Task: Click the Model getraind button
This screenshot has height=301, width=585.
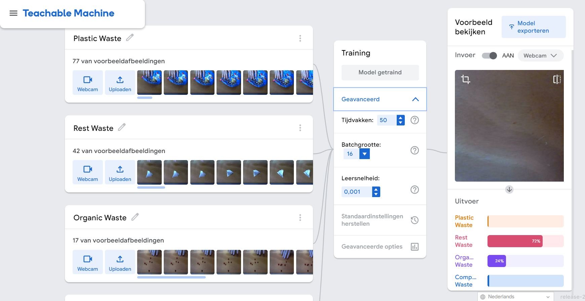Action: click(380, 72)
